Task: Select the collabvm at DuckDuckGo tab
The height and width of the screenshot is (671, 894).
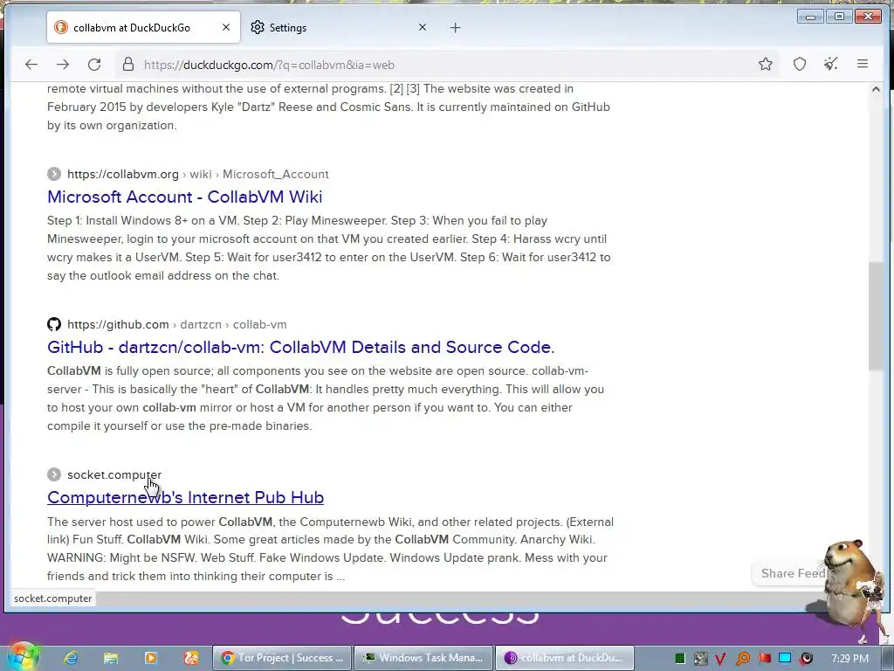Action: coord(144,27)
